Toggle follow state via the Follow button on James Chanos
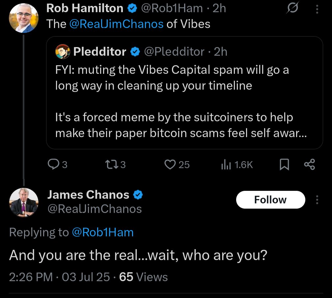The height and width of the screenshot is (298, 332). [x=270, y=199]
